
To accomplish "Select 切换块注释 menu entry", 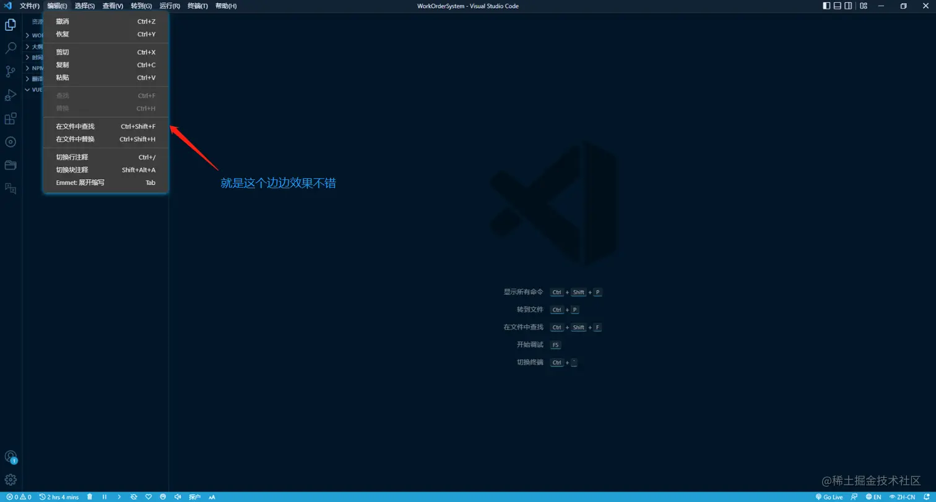I will pyautogui.click(x=106, y=169).
